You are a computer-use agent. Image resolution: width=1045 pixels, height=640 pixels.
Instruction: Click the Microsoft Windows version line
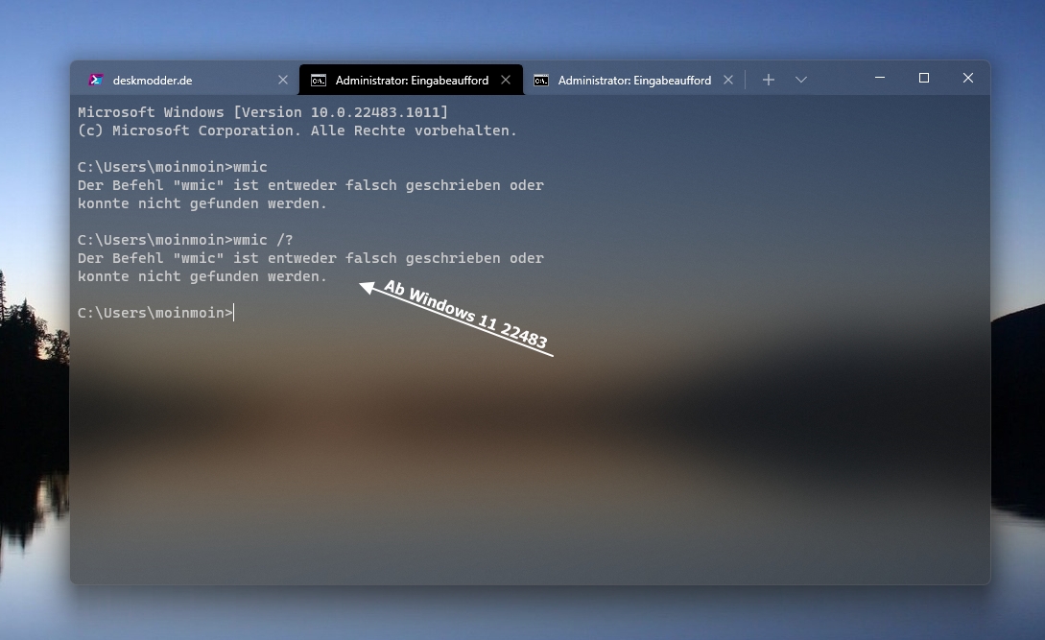[263, 112]
